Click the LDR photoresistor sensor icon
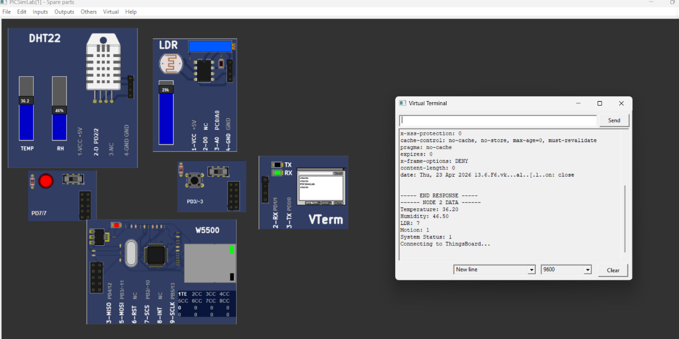679x339 pixels. pyautogui.click(x=170, y=65)
